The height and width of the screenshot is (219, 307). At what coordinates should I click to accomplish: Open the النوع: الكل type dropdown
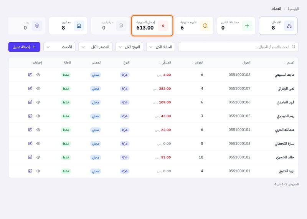[129, 47]
